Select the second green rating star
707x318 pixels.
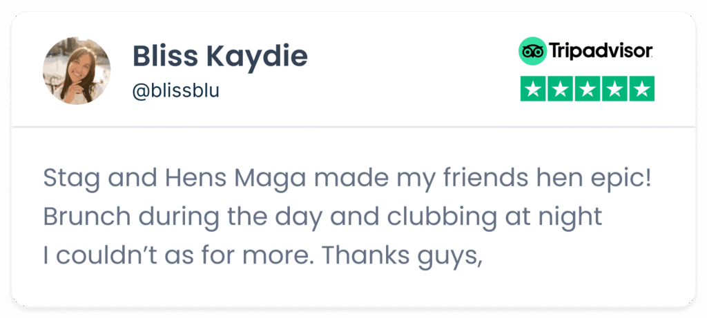click(x=560, y=89)
